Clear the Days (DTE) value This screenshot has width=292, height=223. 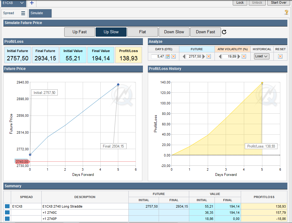[x=173, y=56]
